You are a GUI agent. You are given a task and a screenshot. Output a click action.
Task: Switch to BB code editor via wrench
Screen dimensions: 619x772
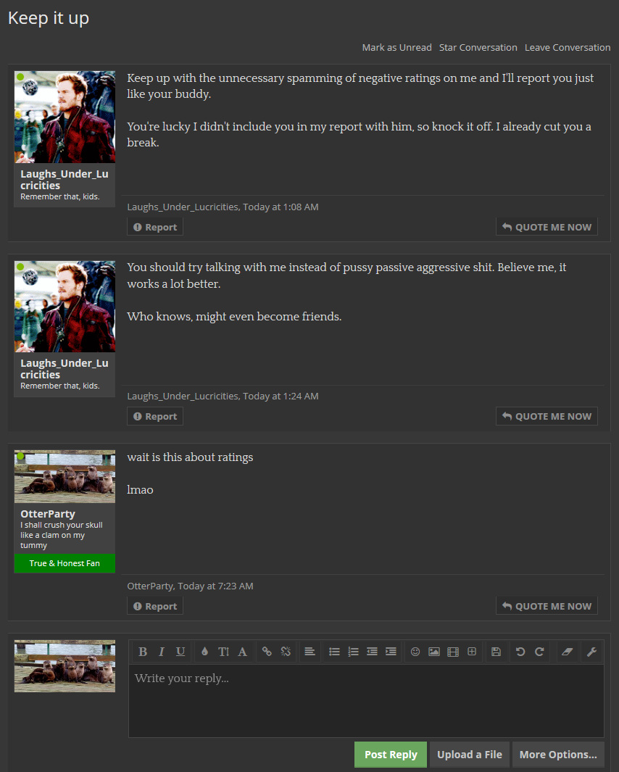(x=592, y=652)
